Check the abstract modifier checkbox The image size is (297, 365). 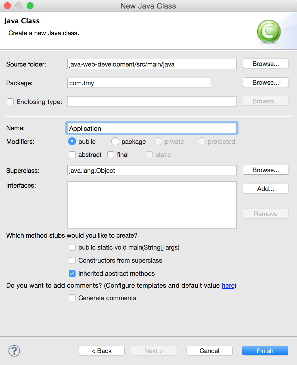tap(72, 155)
